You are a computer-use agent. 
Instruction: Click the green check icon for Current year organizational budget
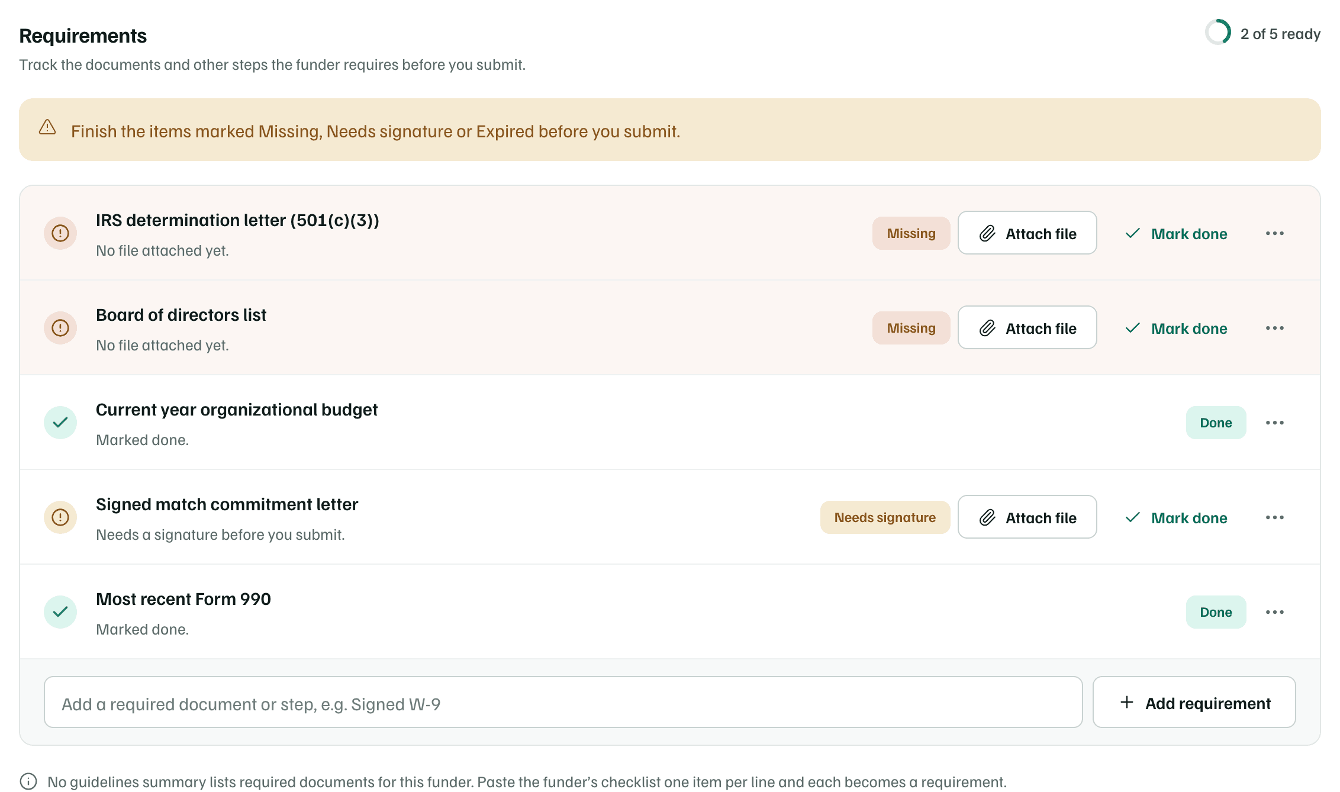pyautogui.click(x=60, y=423)
